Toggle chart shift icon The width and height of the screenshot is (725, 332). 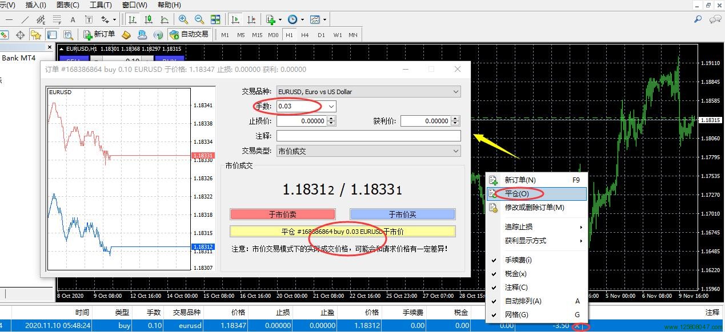pyautogui.click(x=251, y=19)
